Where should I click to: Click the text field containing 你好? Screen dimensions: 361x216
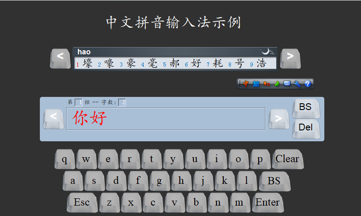(165, 119)
